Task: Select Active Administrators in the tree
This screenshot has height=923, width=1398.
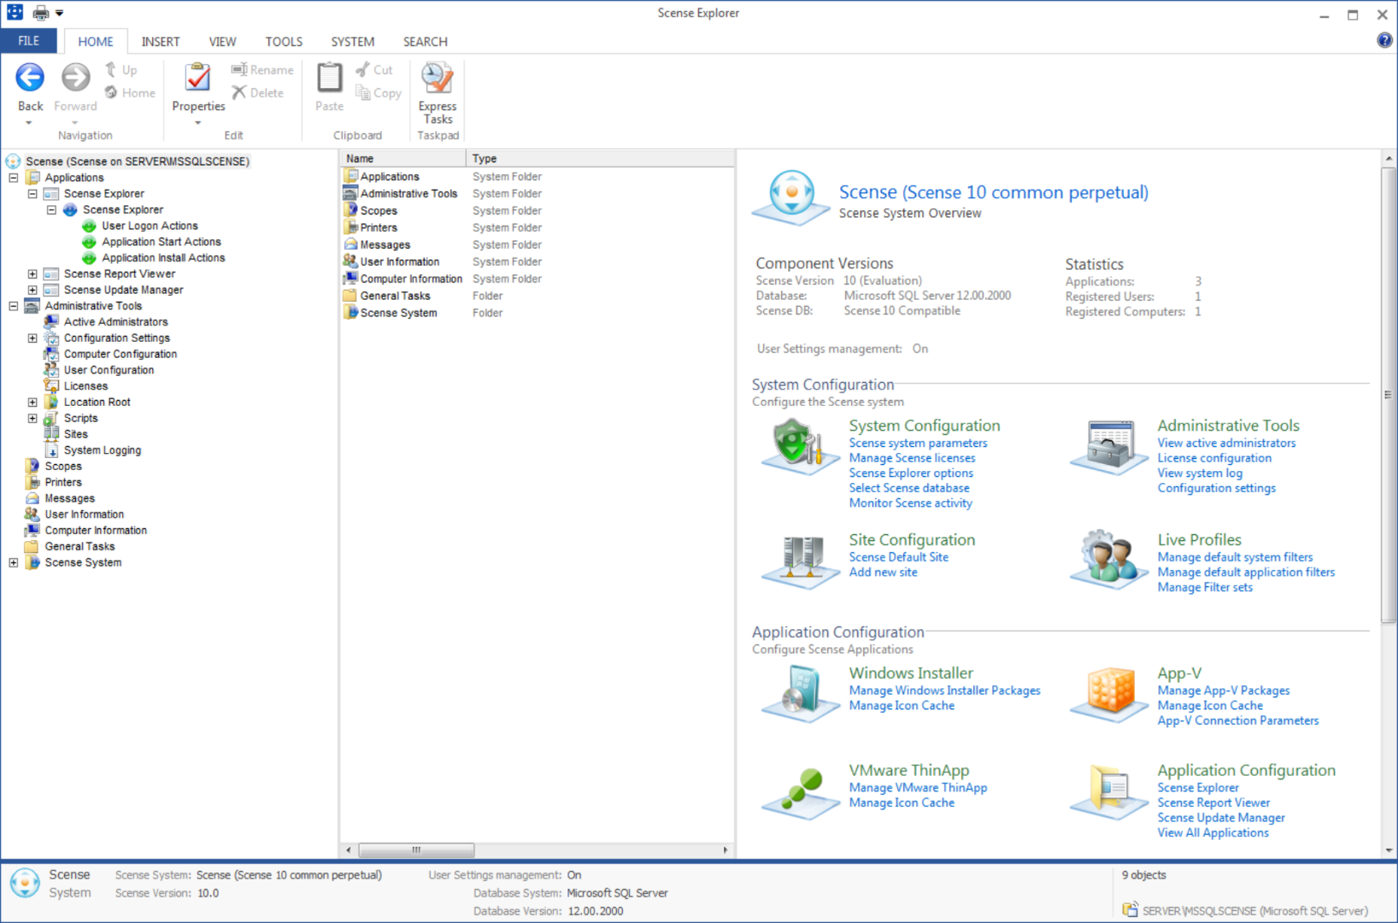Action: (x=115, y=322)
